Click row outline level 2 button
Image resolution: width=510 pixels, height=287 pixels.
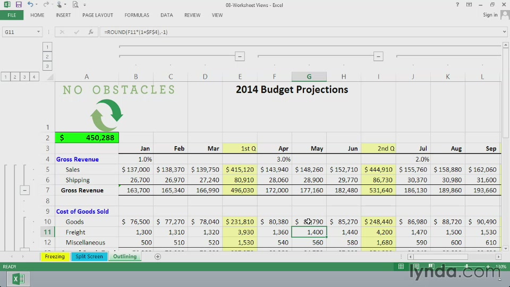click(x=15, y=77)
